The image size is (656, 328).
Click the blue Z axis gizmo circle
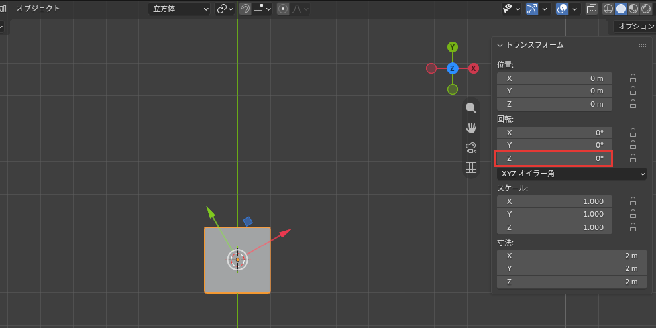[453, 68]
